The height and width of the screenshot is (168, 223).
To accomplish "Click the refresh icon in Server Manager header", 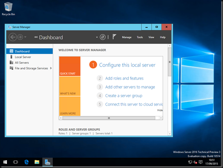I will [x=102, y=37].
